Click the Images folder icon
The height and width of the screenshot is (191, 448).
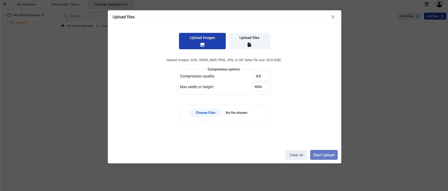(x=12, y=23)
